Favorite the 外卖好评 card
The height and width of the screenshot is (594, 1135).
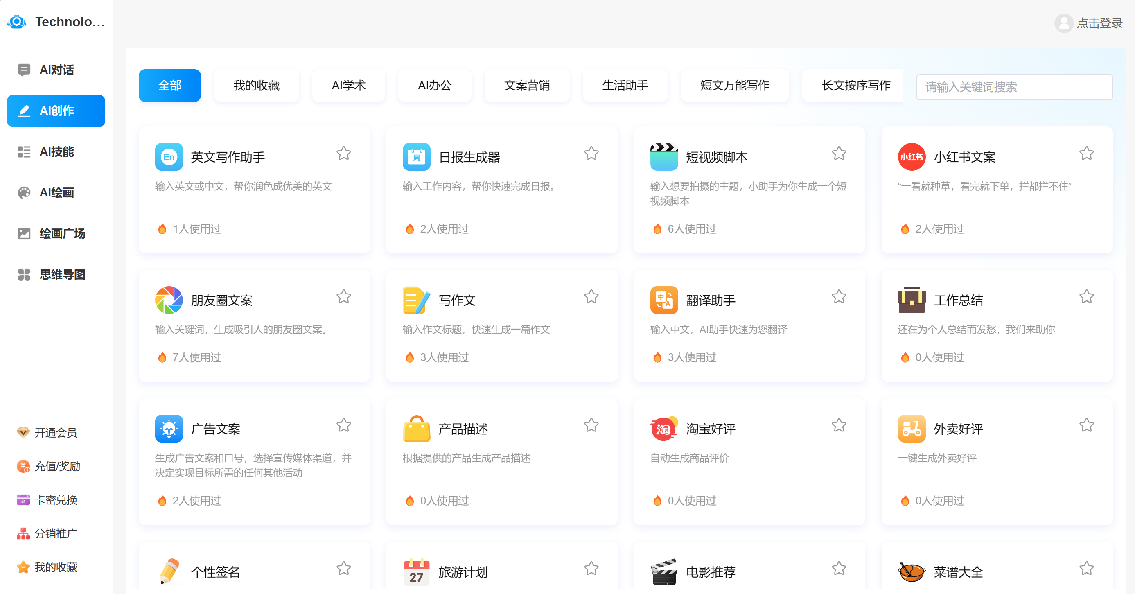1087,425
